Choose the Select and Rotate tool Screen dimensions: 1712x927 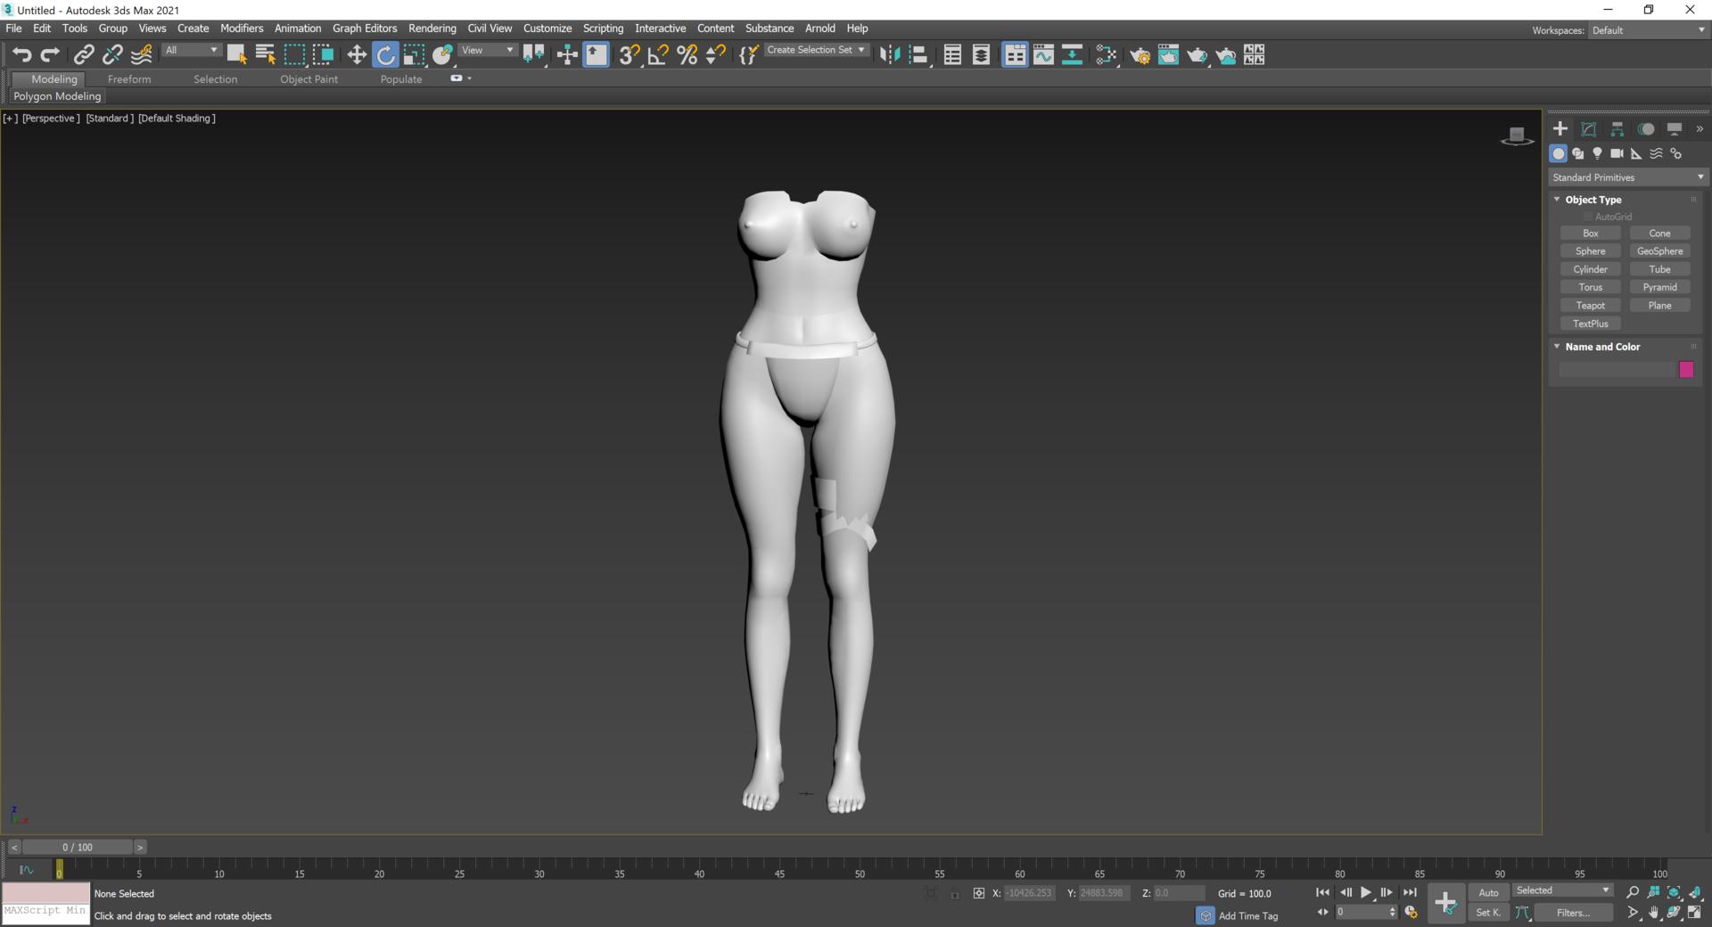(385, 55)
